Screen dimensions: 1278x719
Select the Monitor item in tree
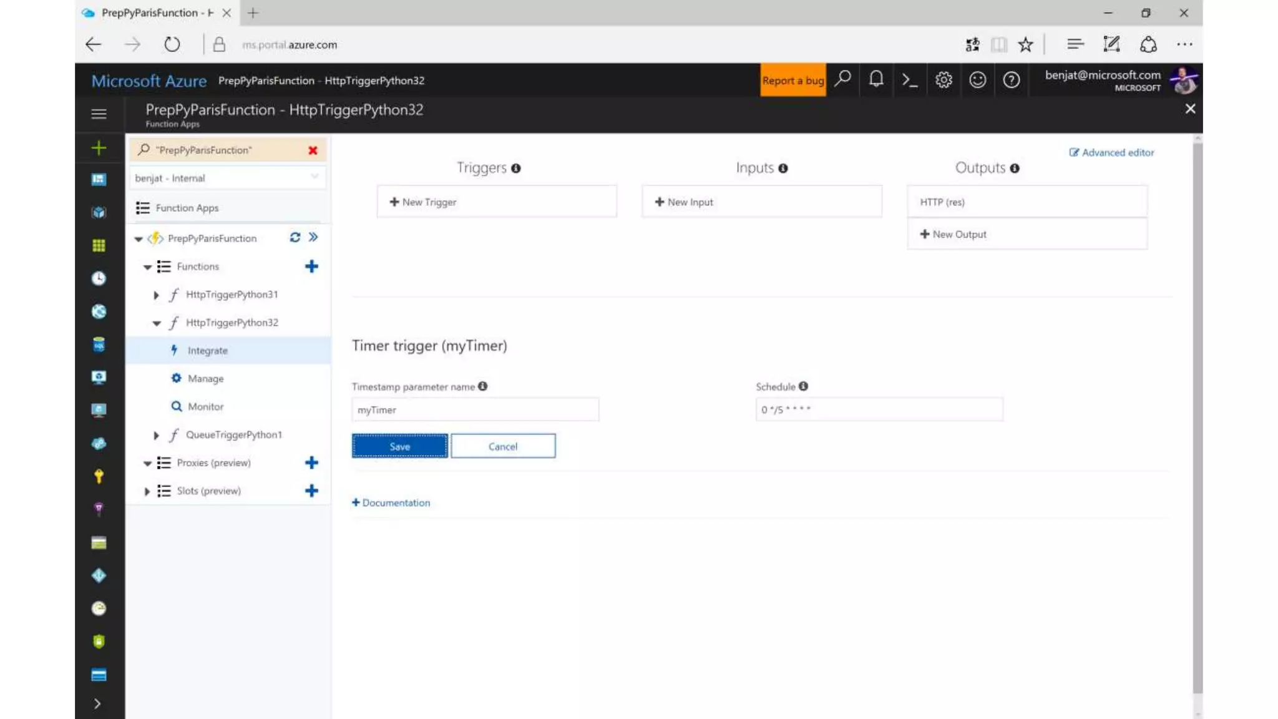point(205,406)
